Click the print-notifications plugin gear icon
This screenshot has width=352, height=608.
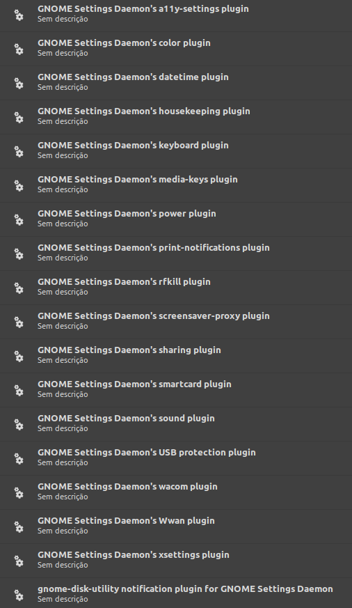[19, 254]
